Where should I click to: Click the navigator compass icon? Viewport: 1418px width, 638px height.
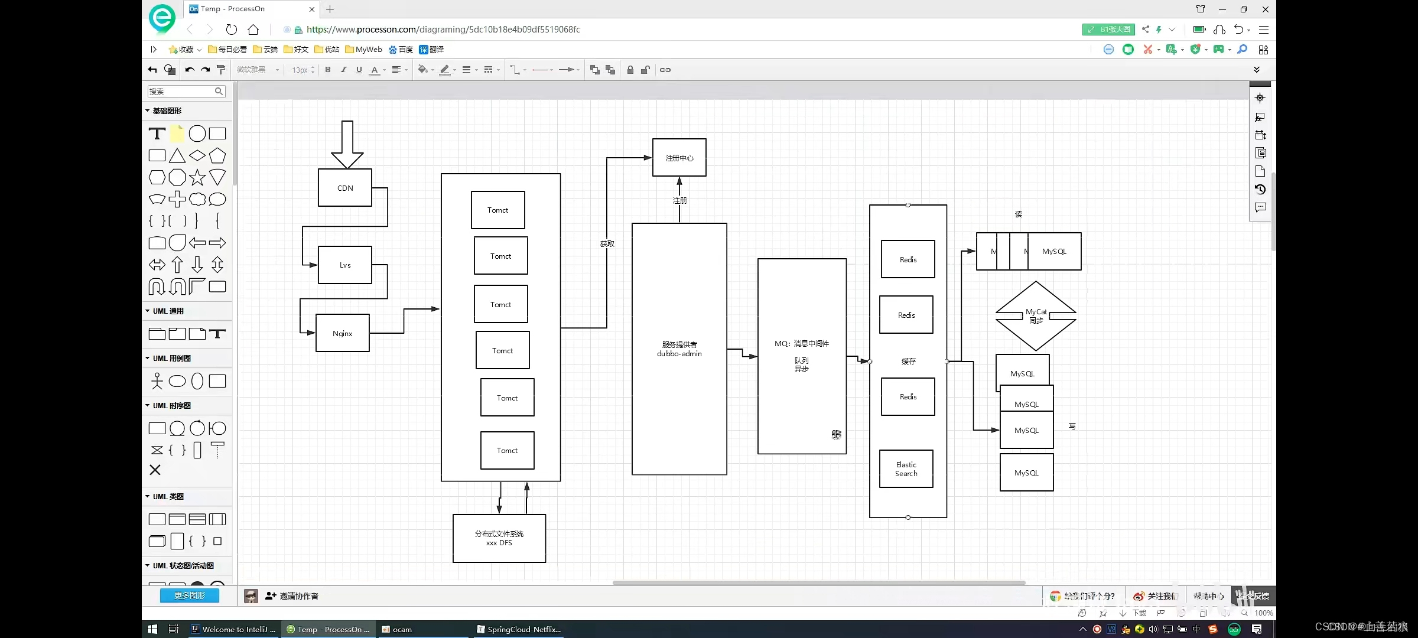pyautogui.click(x=1260, y=98)
